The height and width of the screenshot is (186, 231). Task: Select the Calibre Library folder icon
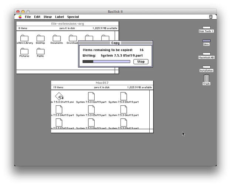(x=24, y=38)
